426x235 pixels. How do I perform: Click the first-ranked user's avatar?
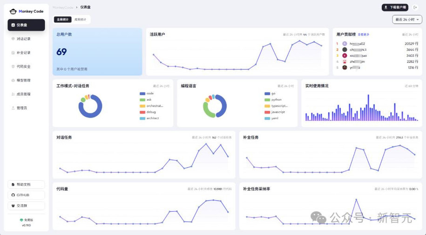345,44
